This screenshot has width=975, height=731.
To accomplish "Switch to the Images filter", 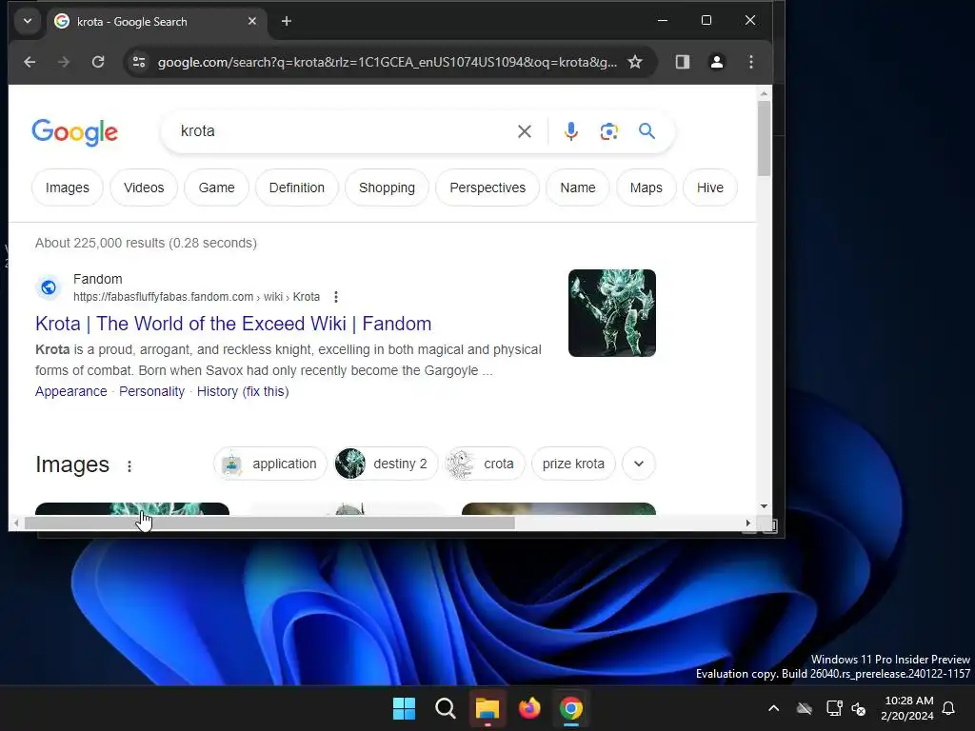I will tap(68, 188).
